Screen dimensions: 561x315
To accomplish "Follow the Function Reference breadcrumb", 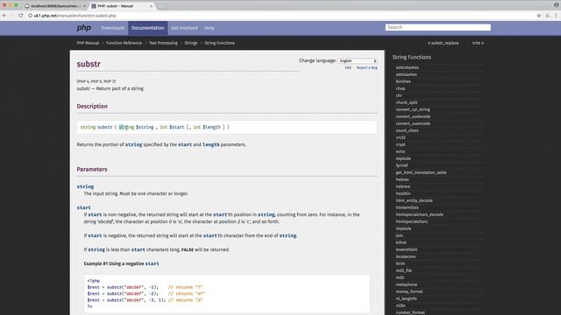I will (x=124, y=43).
